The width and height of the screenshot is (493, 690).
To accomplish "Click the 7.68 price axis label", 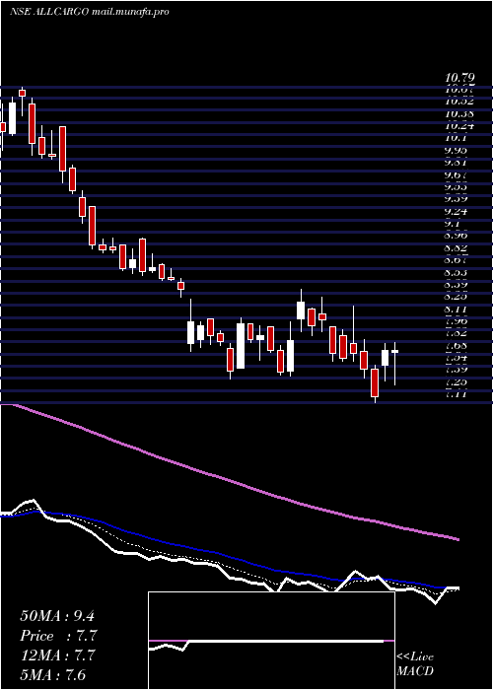I will click(x=458, y=346).
